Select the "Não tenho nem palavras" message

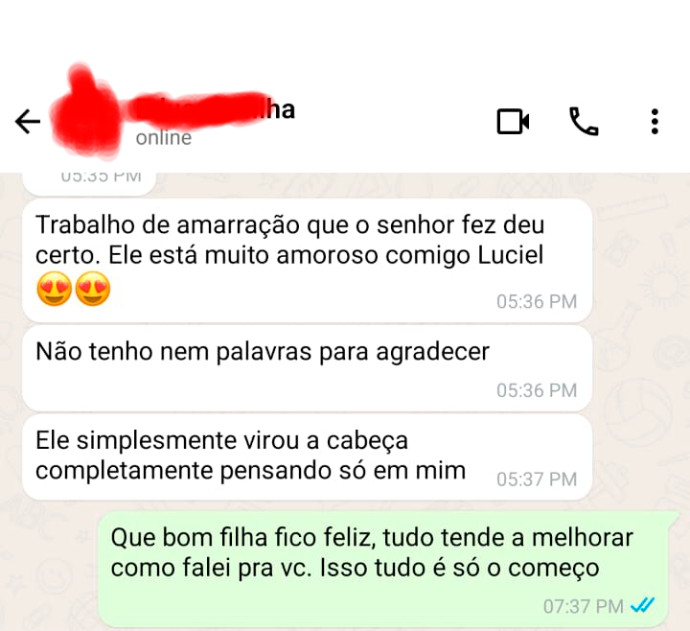[308, 369]
